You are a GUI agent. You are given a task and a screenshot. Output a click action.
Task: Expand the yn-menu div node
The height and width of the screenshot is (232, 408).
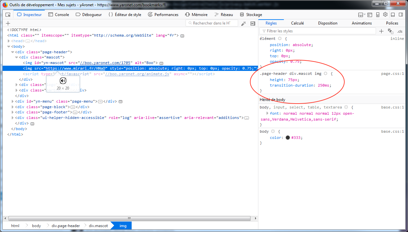coord(13,101)
